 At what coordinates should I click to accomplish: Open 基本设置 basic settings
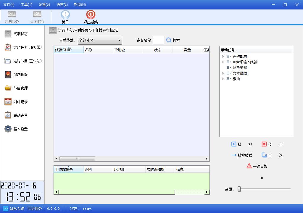(19, 129)
